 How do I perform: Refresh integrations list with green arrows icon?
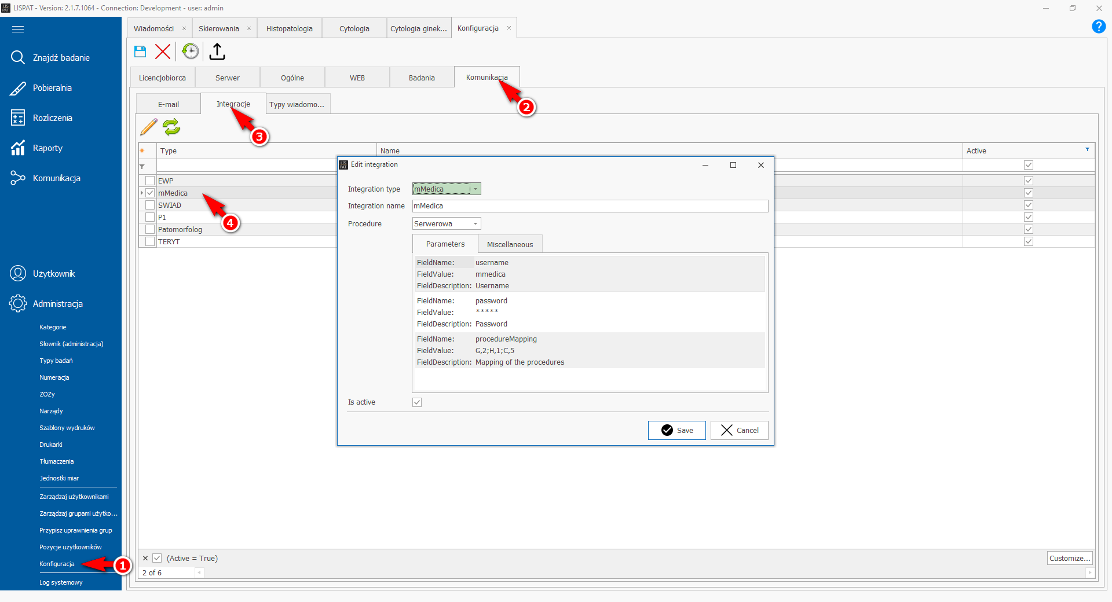(x=171, y=127)
